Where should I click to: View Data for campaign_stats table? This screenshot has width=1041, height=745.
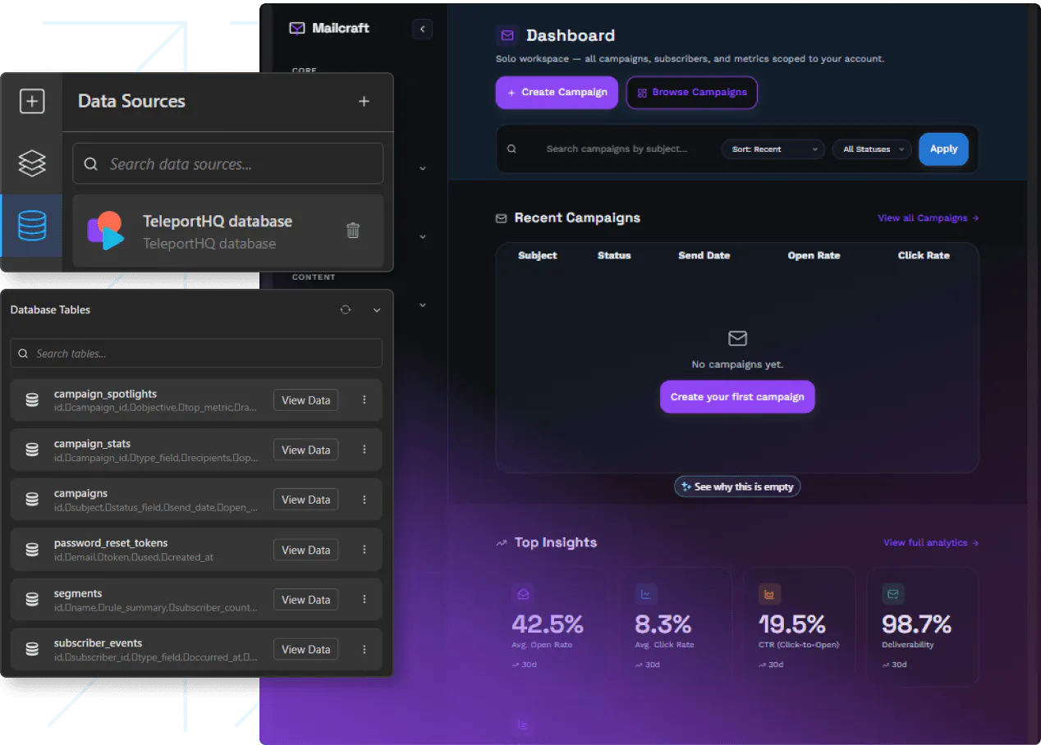(305, 450)
